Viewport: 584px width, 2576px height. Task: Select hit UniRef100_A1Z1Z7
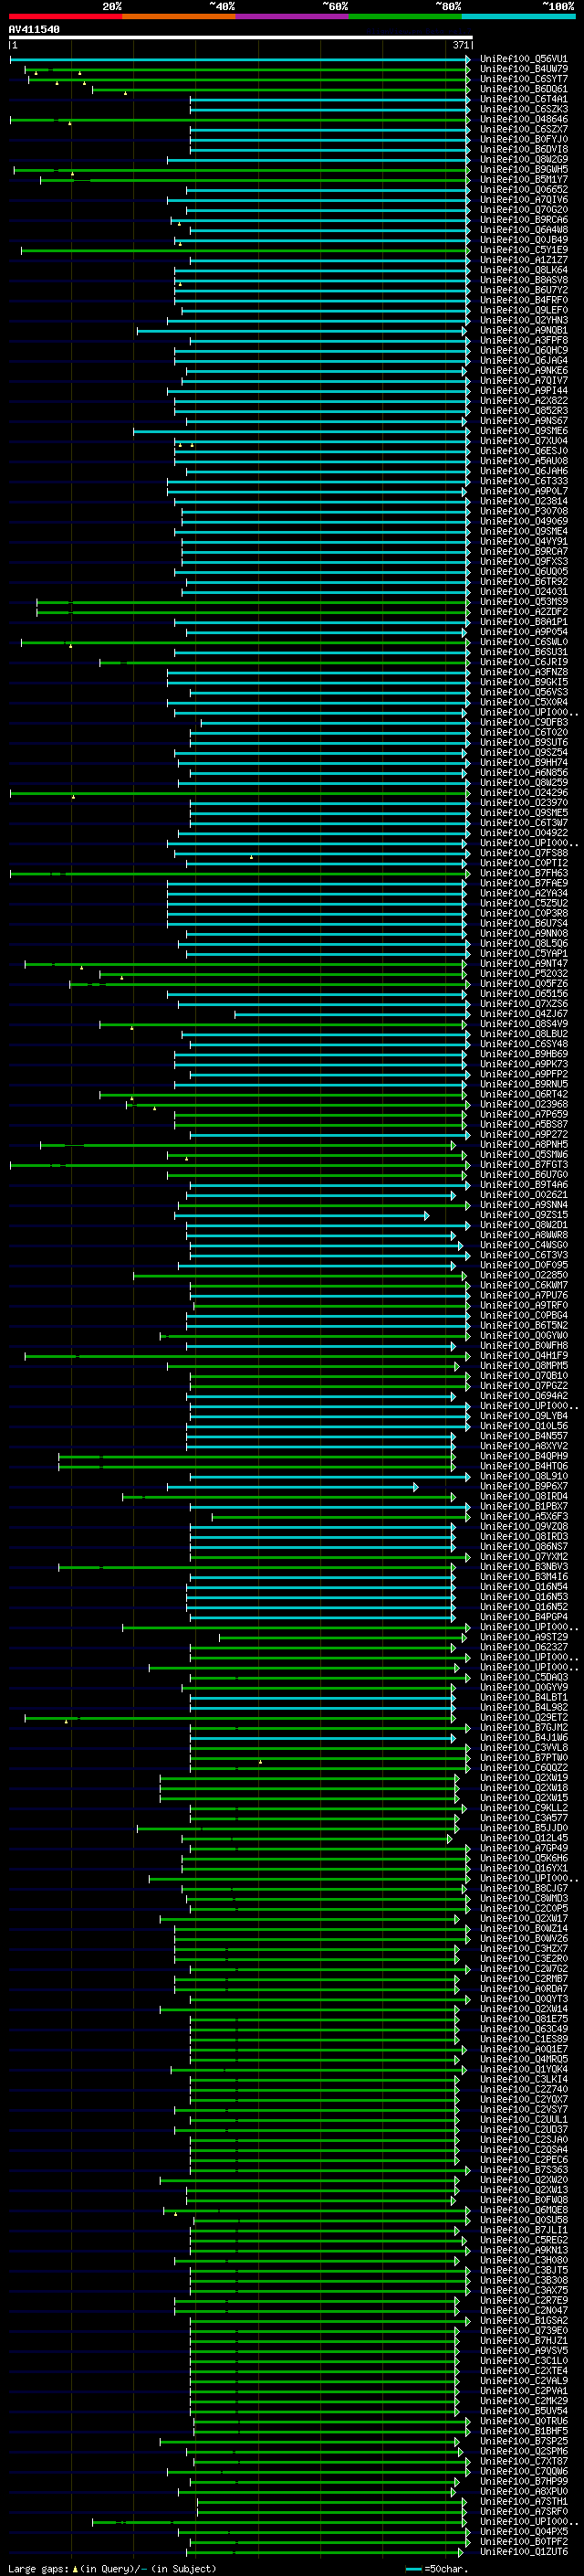524,261
